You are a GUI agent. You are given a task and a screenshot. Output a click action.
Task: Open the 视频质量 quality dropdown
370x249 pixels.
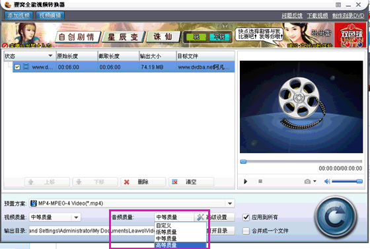pos(55,217)
